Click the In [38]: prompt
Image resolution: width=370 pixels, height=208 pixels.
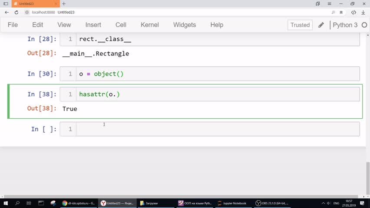(42, 94)
